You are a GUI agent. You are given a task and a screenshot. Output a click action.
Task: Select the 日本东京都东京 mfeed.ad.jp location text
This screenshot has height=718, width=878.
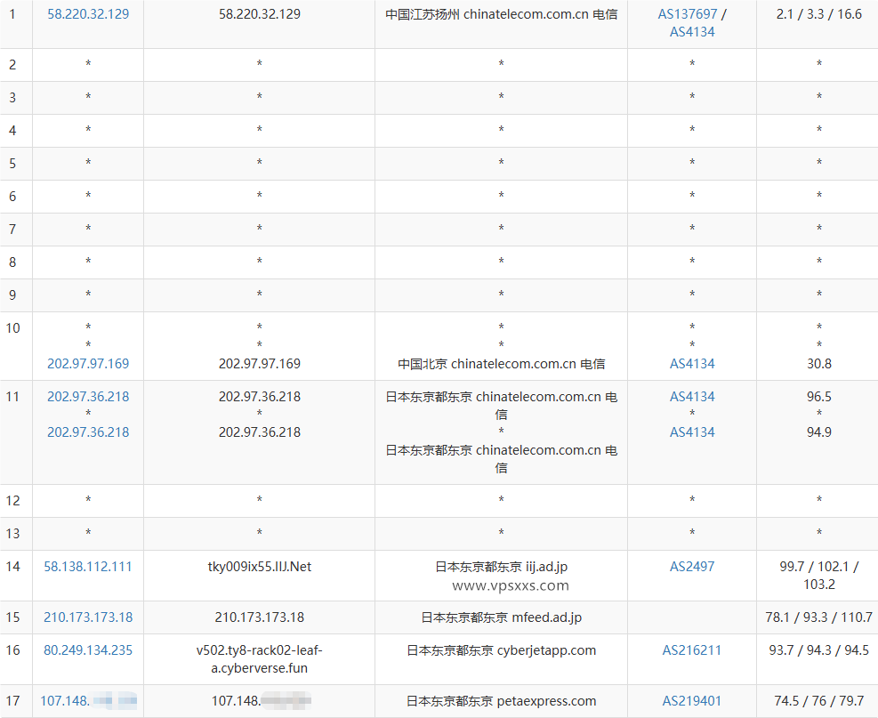click(x=501, y=617)
